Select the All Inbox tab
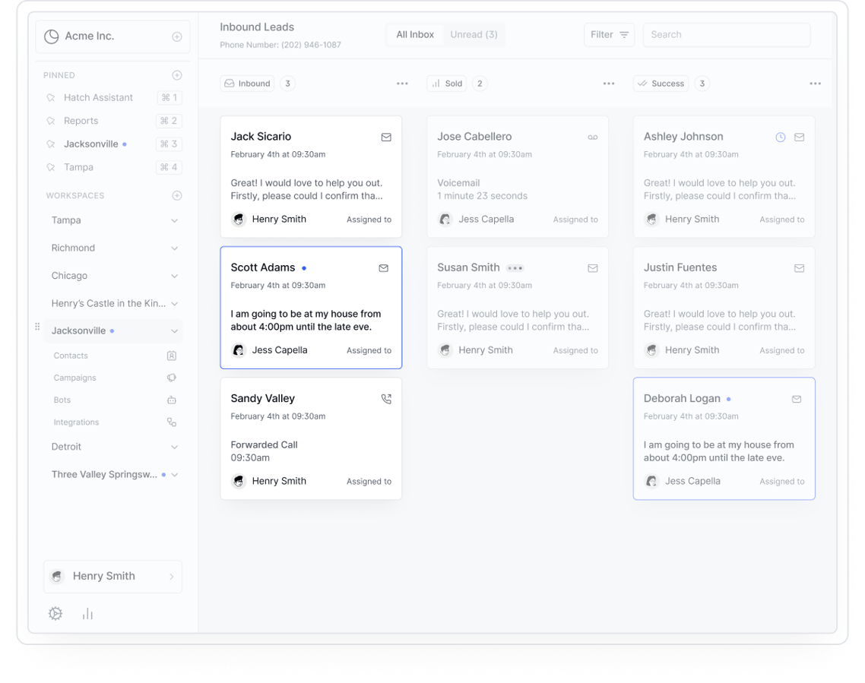The image size is (865, 683). pyautogui.click(x=414, y=34)
